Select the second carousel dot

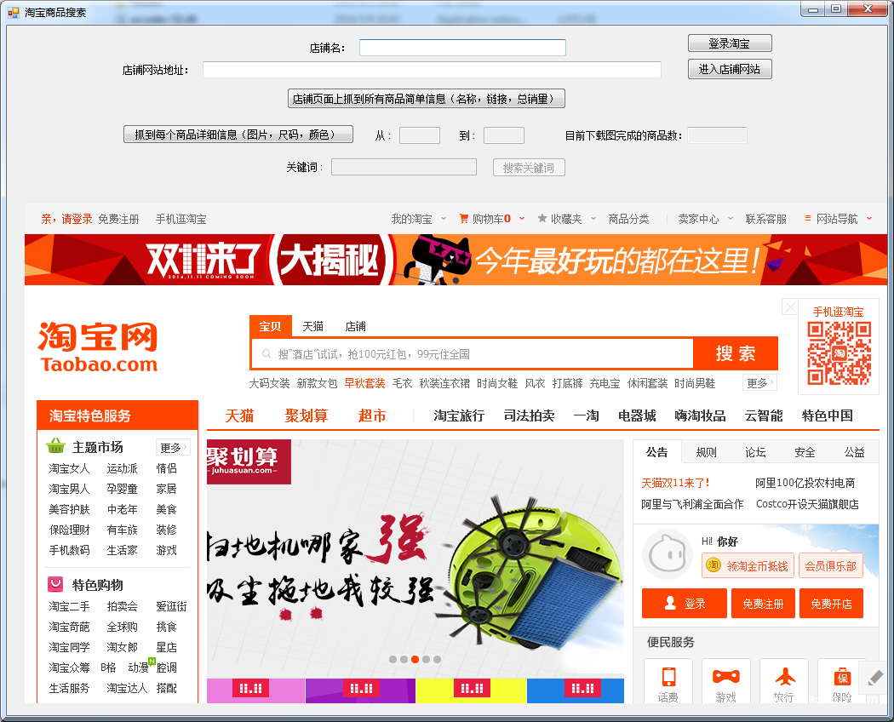[404, 659]
